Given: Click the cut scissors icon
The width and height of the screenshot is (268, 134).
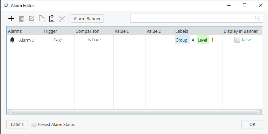Looking at the screenshot, I should tap(62, 18).
